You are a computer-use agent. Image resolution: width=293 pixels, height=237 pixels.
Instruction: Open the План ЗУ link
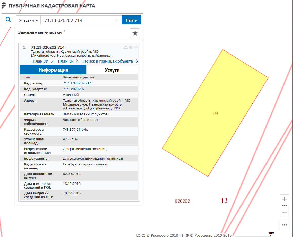point(43,61)
